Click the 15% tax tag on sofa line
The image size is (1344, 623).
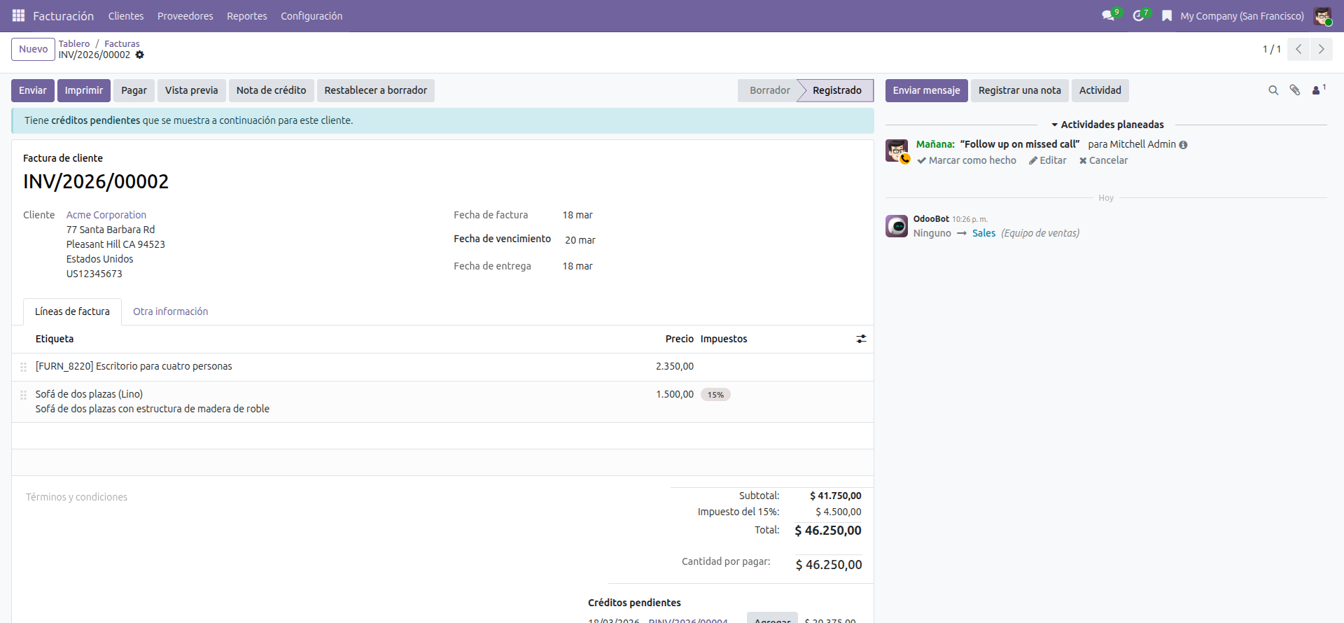715,395
